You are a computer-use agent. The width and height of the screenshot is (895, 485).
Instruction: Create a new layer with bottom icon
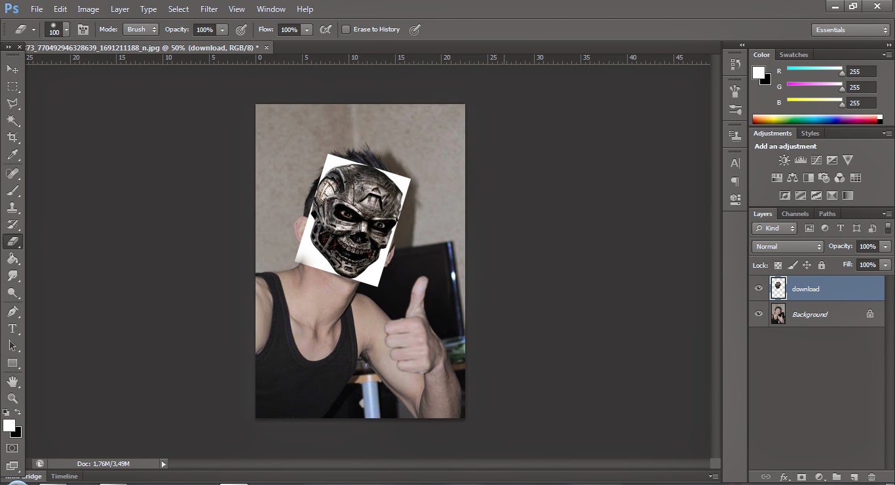(854, 477)
